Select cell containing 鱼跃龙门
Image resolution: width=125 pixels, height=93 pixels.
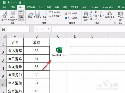click(x=15, y=75)
